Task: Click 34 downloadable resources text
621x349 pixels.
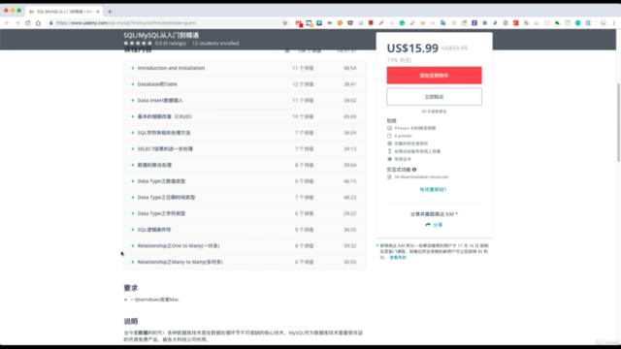Action: (x=421, y=176)
